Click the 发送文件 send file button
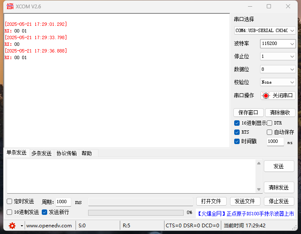 245,201
